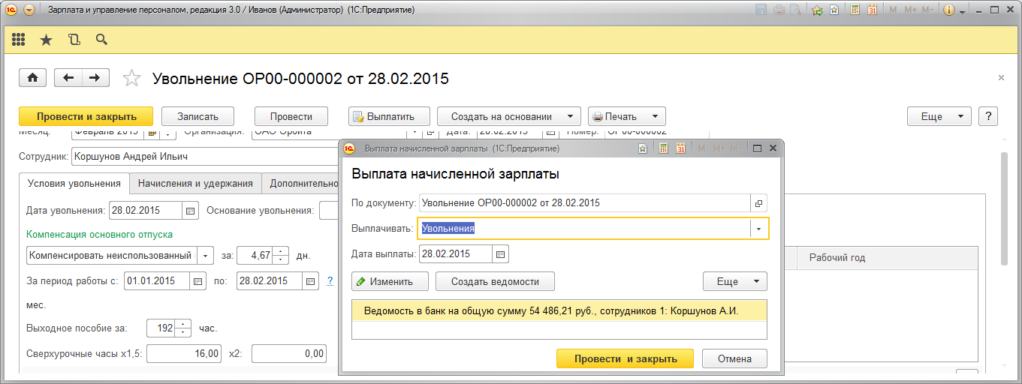Expand the Печать menu

(626, 116)
